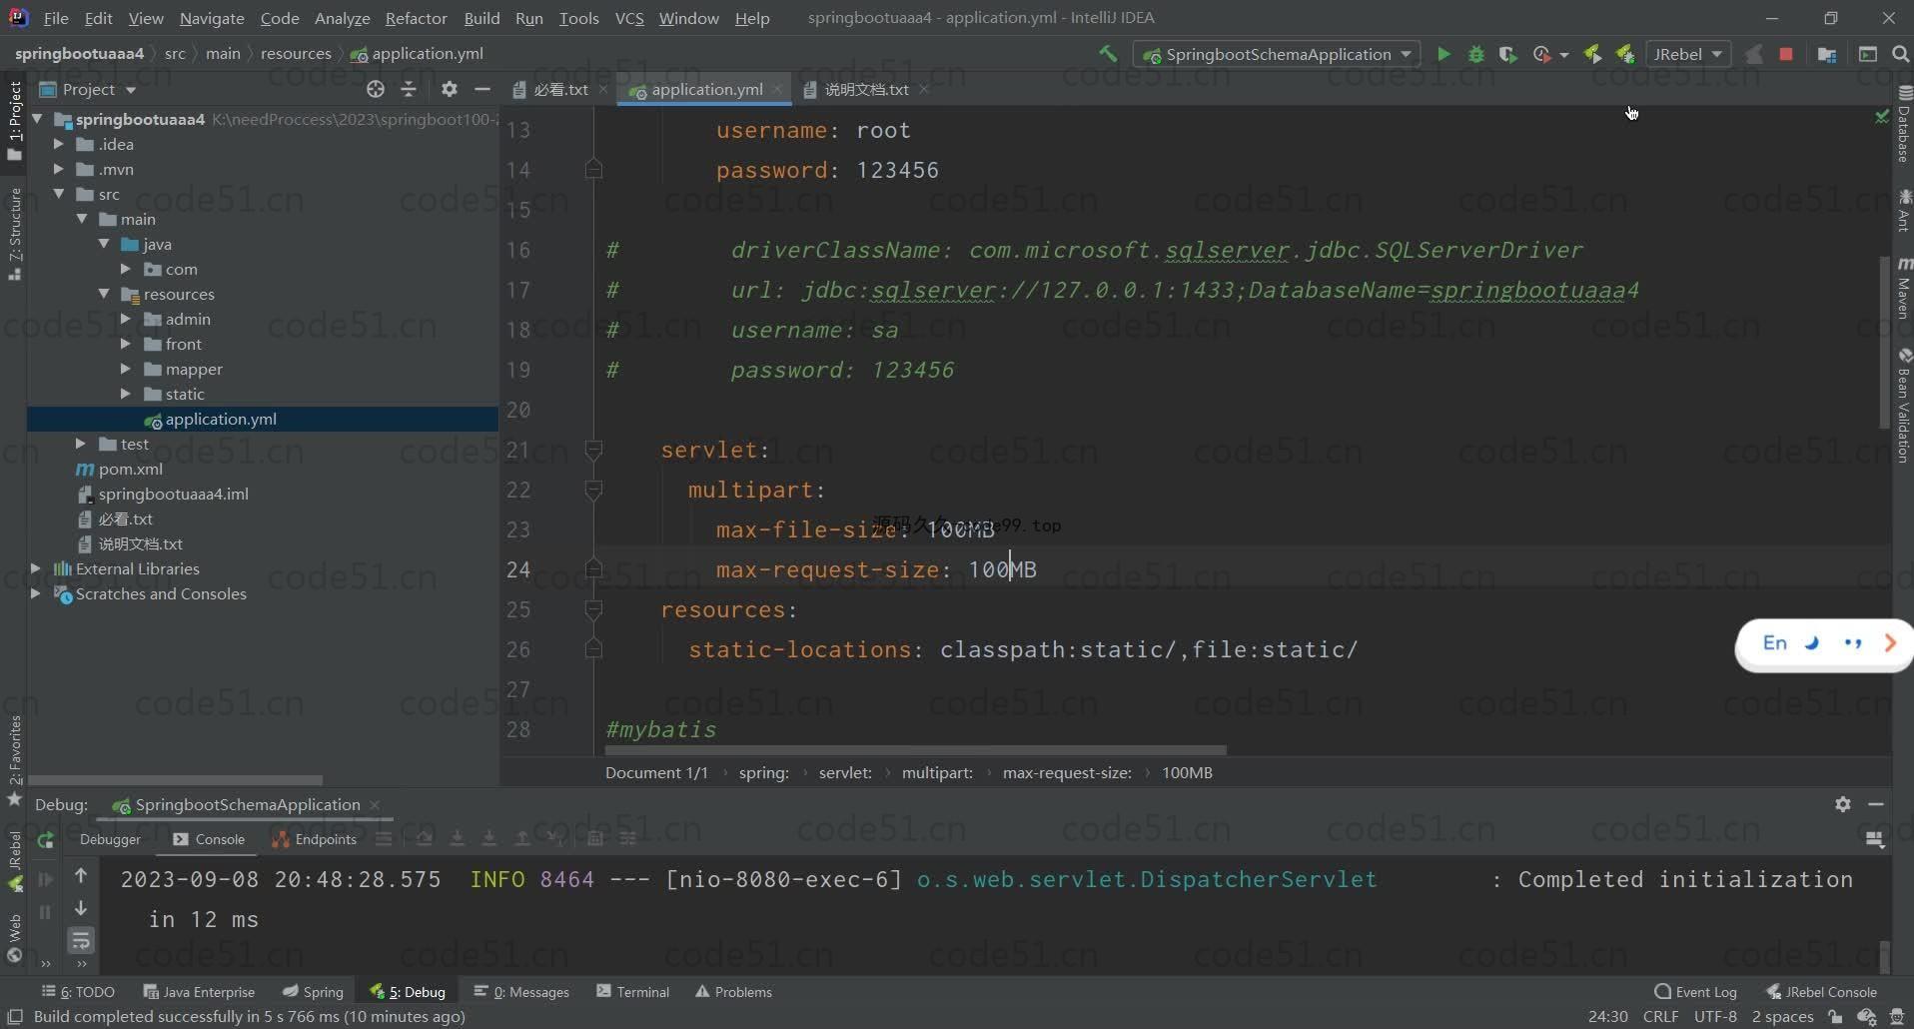The height and width of the screenshot is (1029, 1914).
Task: Switch to Debugger tab
Action: click(110, 839)
